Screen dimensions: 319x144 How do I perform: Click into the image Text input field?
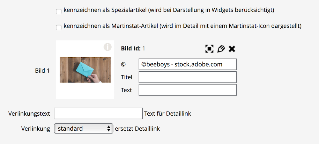(188, 90)
